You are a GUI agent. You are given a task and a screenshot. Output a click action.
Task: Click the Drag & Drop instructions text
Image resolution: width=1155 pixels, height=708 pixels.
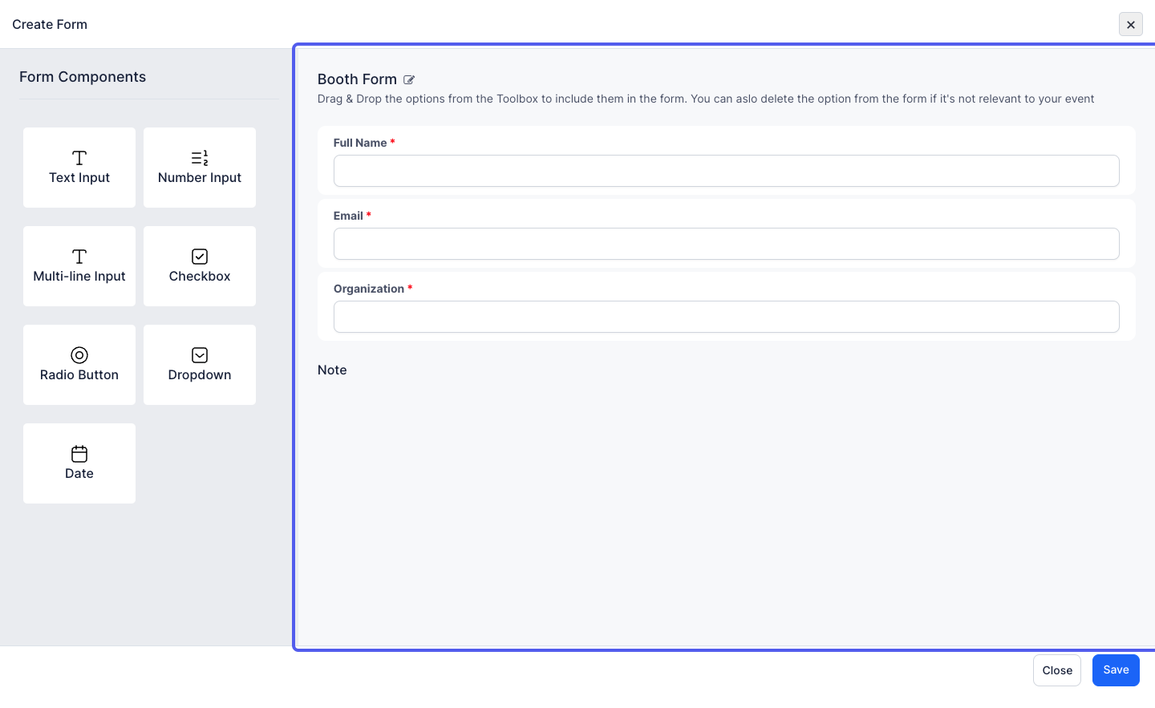(706, 99)
